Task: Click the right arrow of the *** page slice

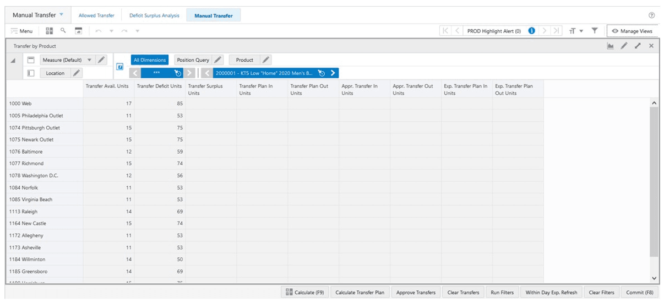Action: 189,73
